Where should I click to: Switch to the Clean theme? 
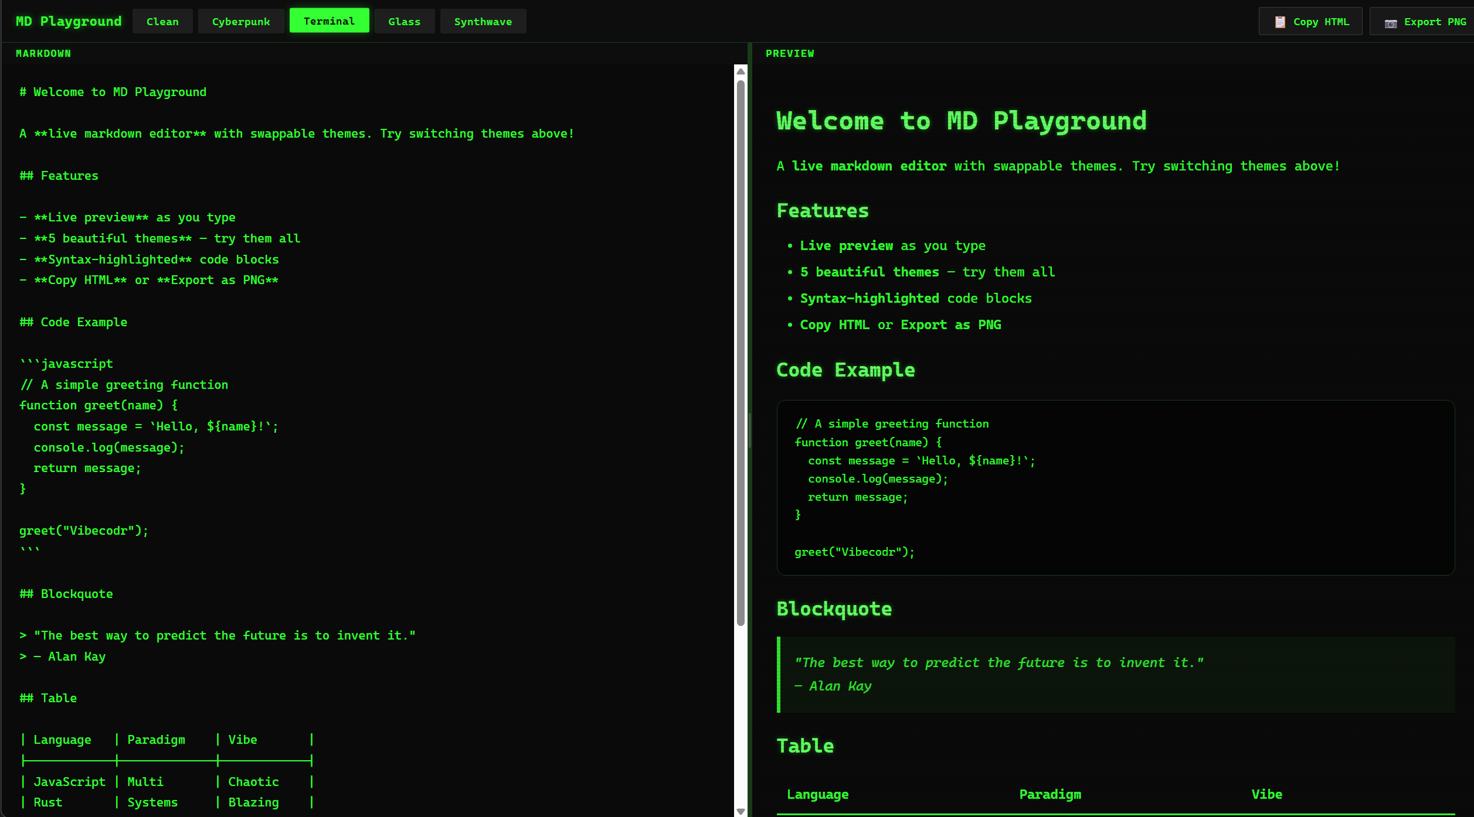pyautogui.click(x=162, y=22)
